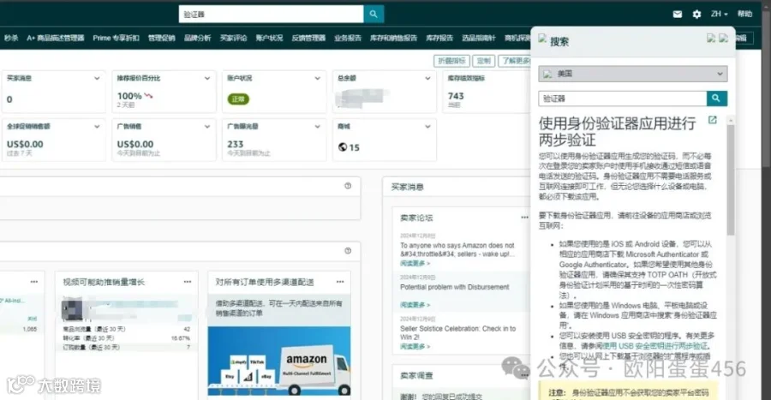Viewport: 771px width, 400px height.
Task: Click the Potential problem with Disbursement title
Action: click(x=454, y=287)
